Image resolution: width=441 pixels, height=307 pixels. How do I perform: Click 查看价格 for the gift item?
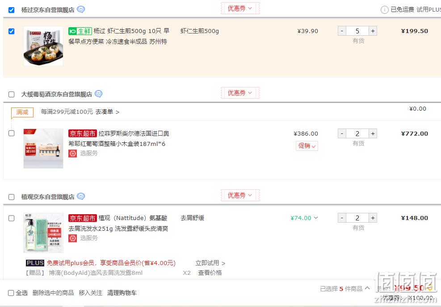(x=210, y=273)
